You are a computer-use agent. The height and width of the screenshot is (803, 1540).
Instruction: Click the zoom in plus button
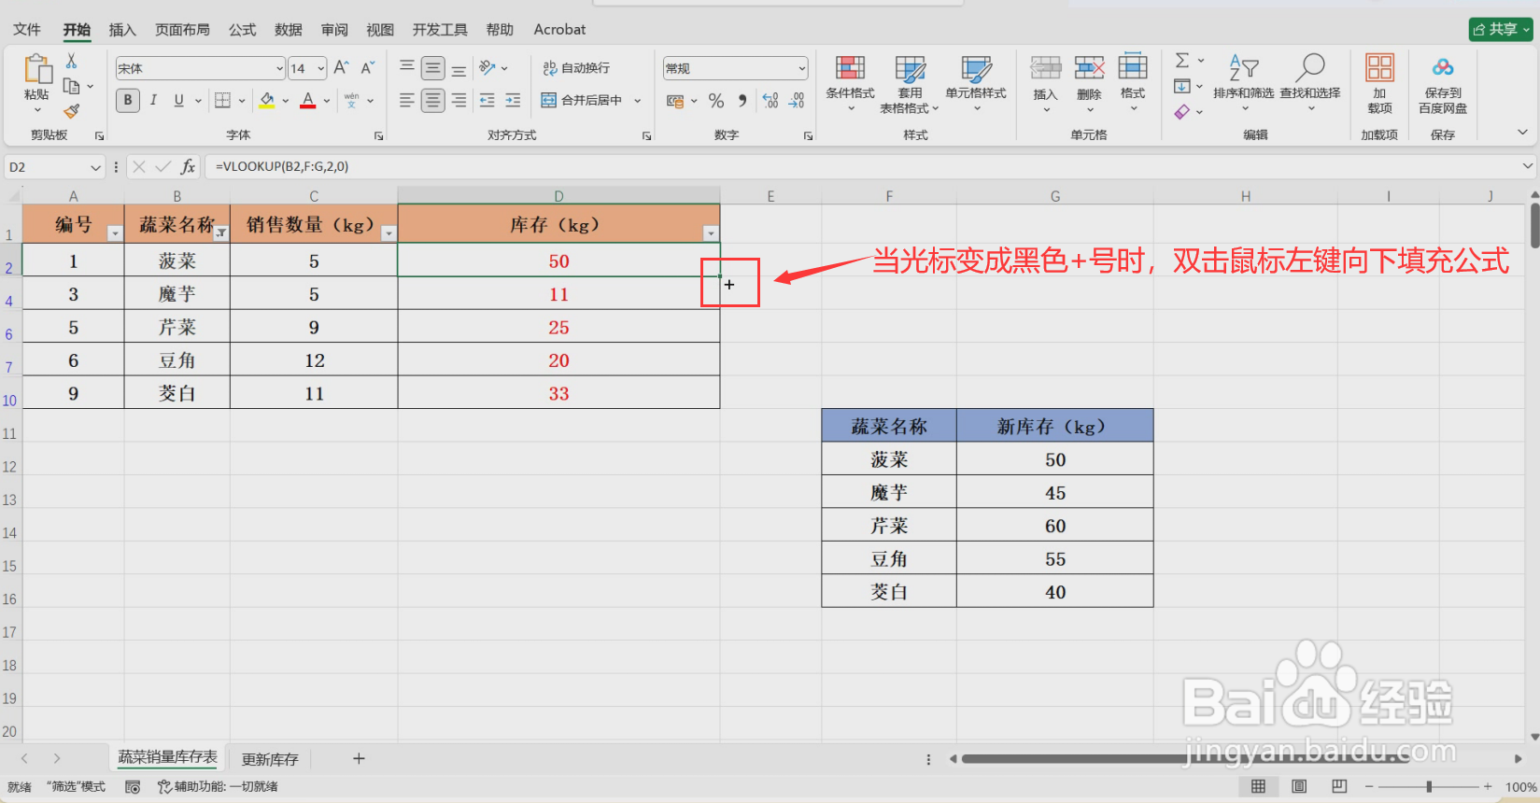click(1488, 786)
